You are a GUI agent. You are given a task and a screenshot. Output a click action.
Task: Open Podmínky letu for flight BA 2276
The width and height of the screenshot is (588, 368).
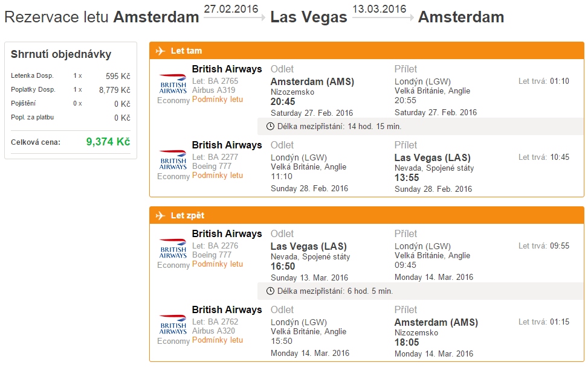(x=218, y=264)
